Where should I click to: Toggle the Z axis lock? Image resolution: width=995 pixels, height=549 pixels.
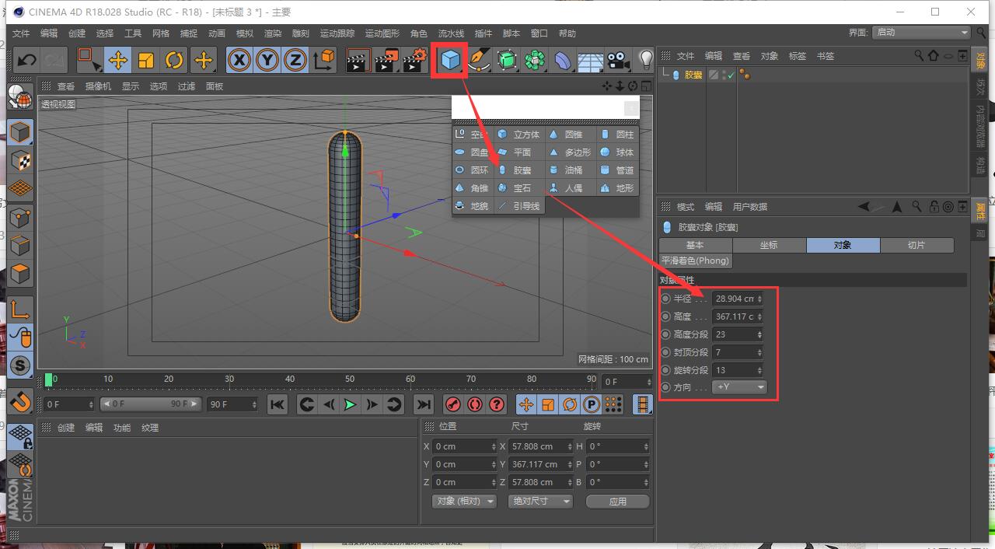pos(295,60)
